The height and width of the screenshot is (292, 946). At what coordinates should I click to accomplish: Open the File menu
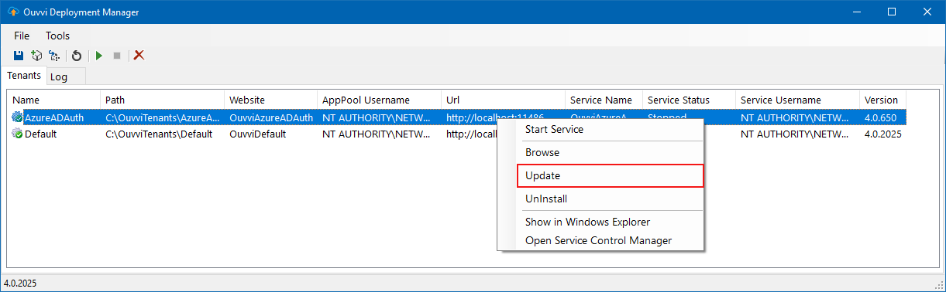tap(22, 36)
